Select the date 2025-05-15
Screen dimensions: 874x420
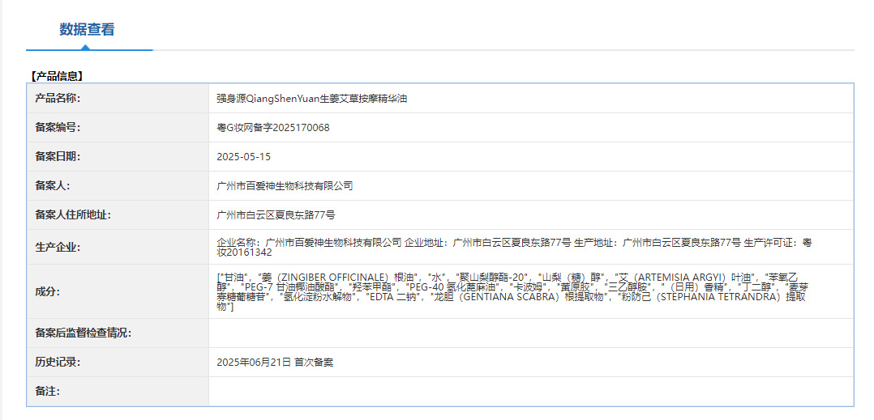243,157
